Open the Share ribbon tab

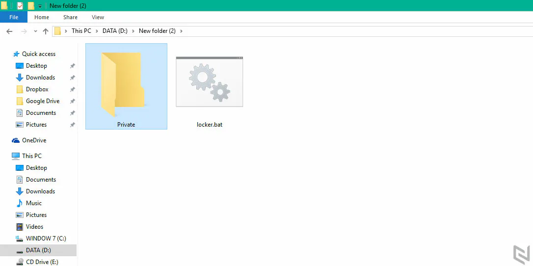pyautogui.click(x=70, y=17)
